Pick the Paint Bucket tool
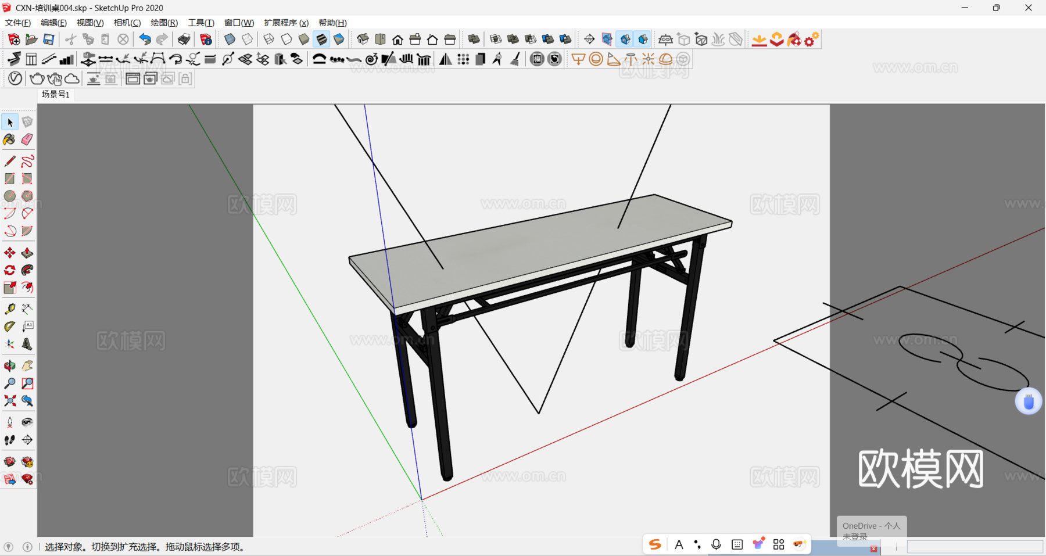 (x=10, y=139)
